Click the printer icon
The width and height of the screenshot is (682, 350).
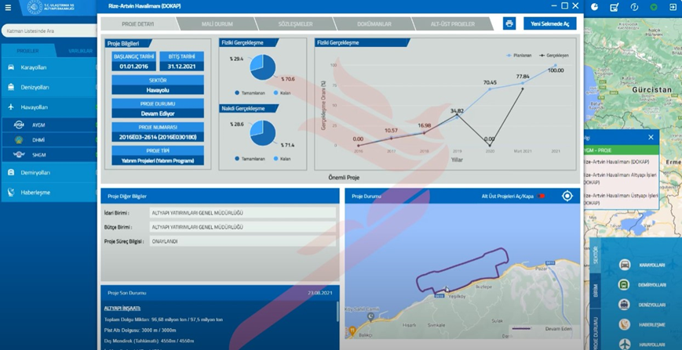(509, 23)
